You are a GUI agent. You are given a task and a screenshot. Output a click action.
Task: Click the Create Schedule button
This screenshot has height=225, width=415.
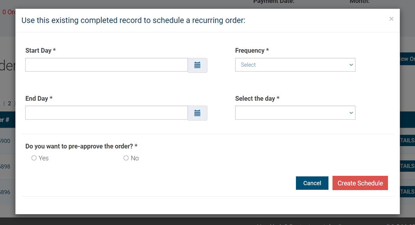(x=360, y=183)
